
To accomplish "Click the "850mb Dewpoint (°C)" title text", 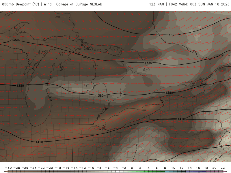I will coord(21,4).
